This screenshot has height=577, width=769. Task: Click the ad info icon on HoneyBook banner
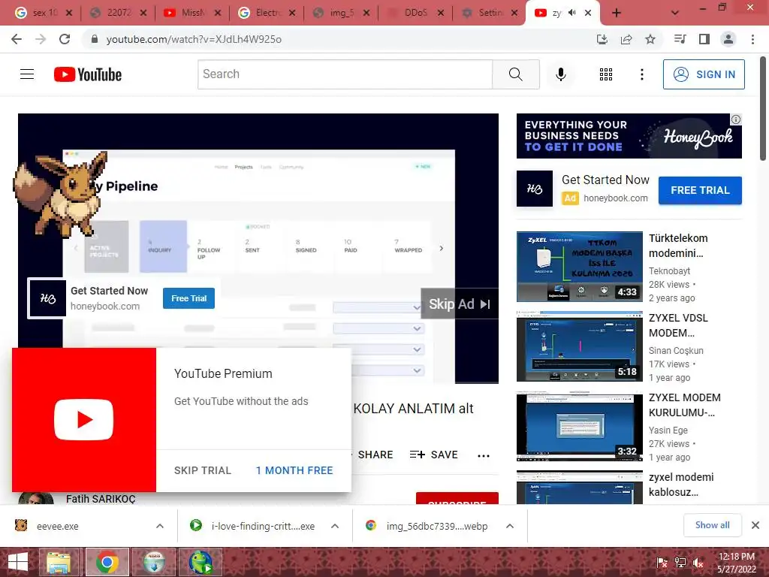point(736,119)
